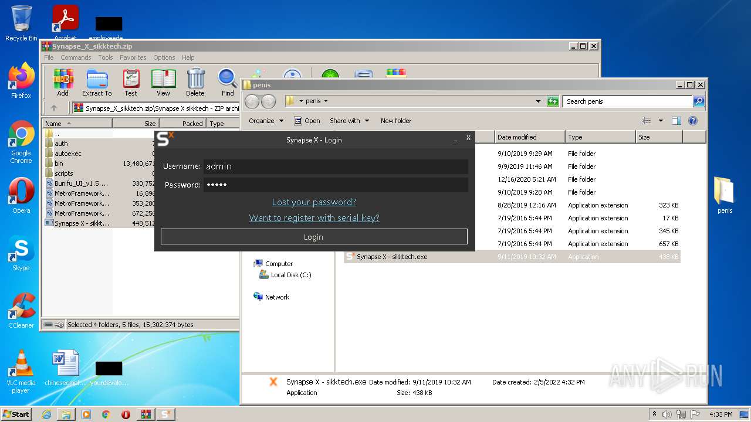Click the View icon in WinRAR
This screenshot has height=422, width=751.
[x=163, y=82]
